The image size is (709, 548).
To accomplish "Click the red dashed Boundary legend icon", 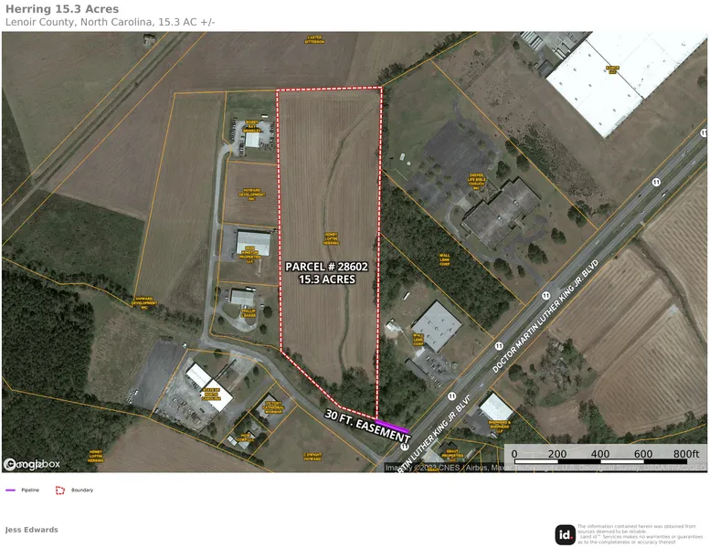I will tap(60, 490).
